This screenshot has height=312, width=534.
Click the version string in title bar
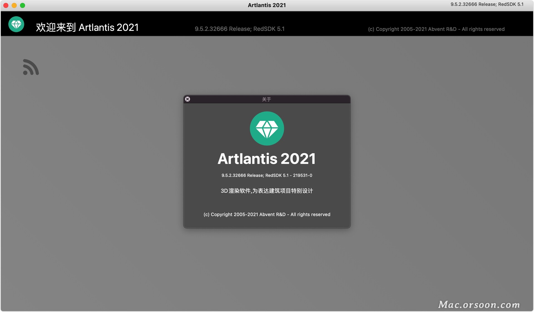pos(487,4)
